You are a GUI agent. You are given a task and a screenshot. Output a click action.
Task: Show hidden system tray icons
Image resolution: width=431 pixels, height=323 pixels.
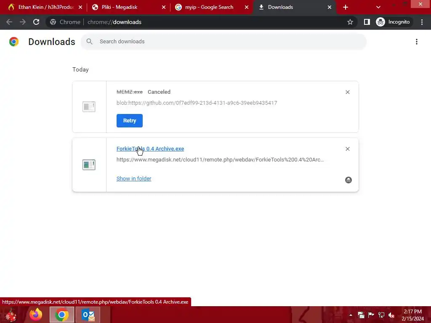click(351, 315)
